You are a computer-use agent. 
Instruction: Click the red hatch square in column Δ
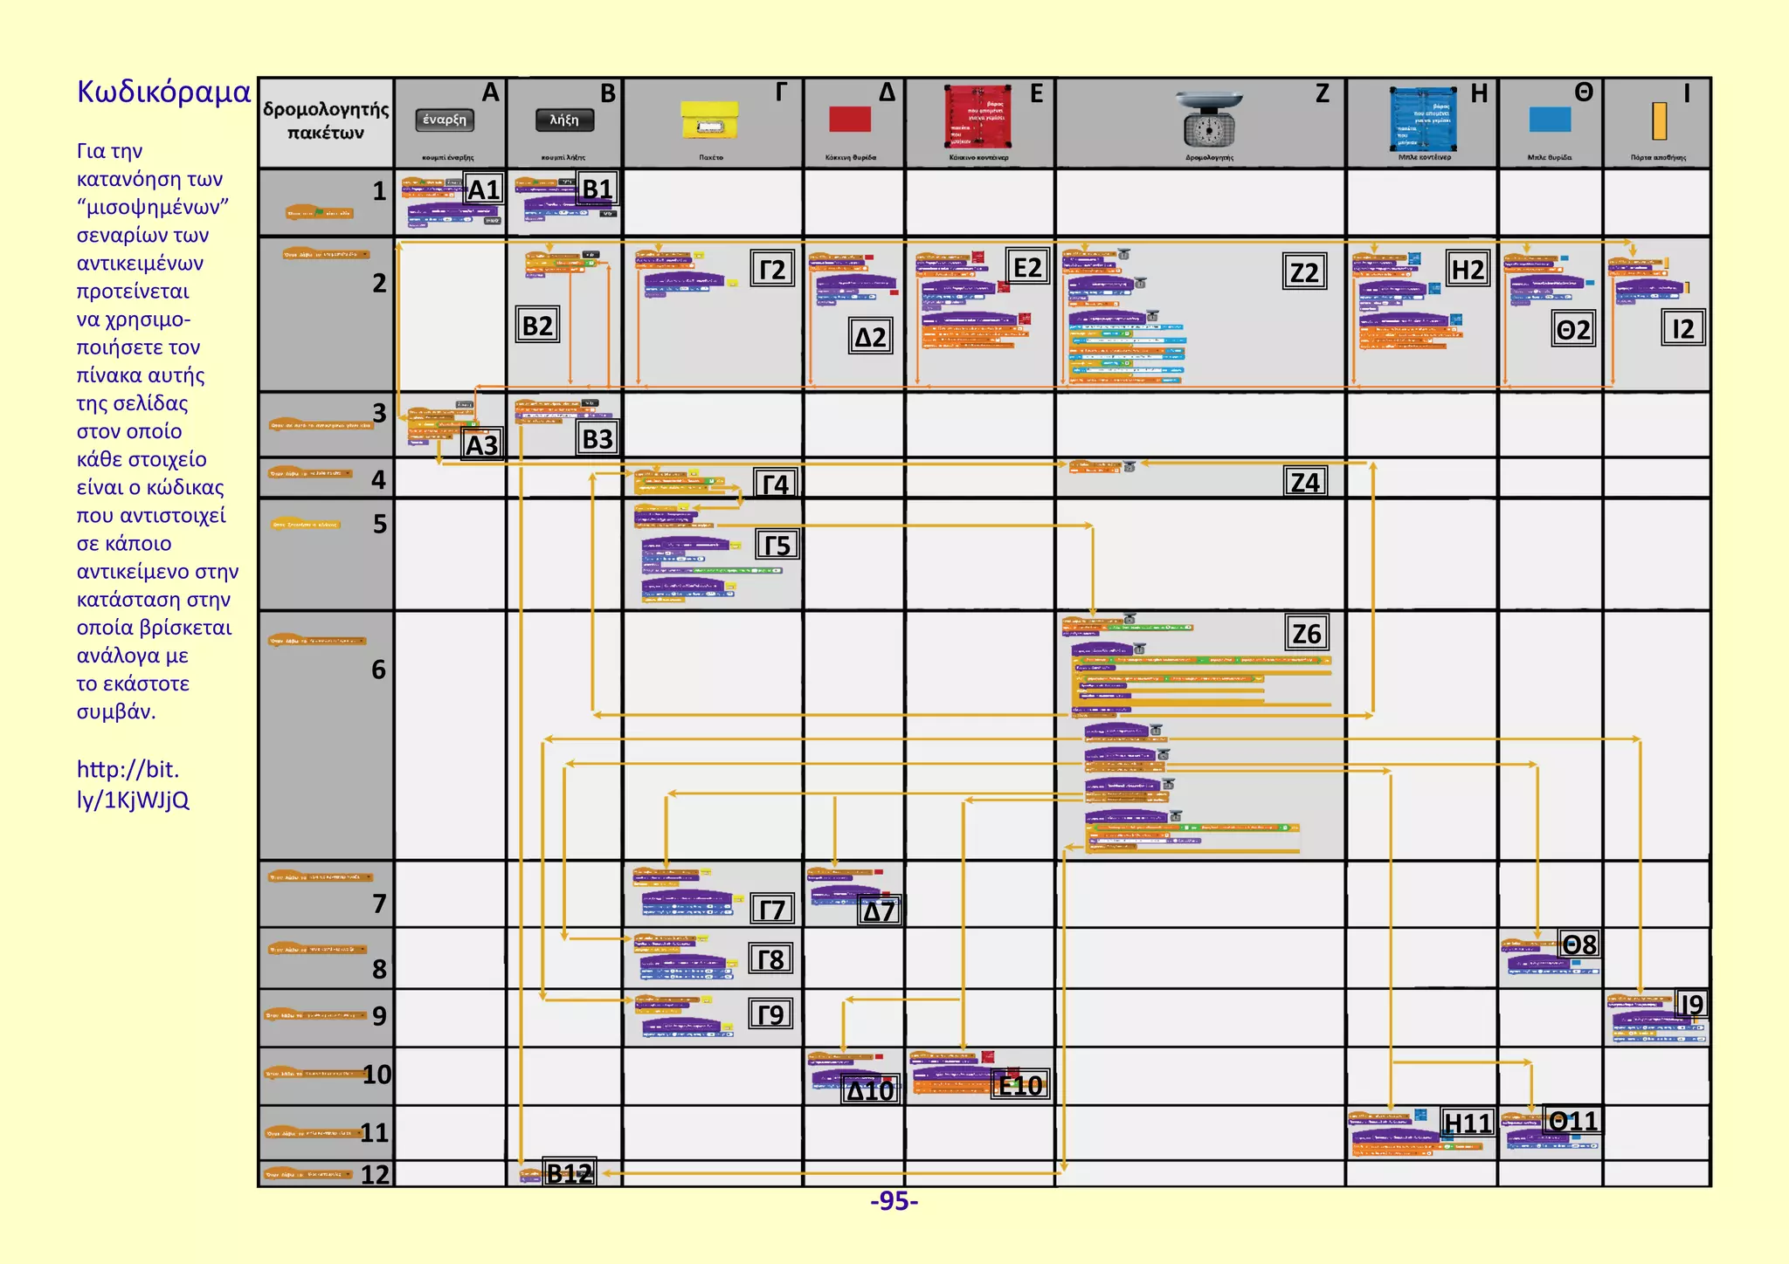tap(850, 119)
